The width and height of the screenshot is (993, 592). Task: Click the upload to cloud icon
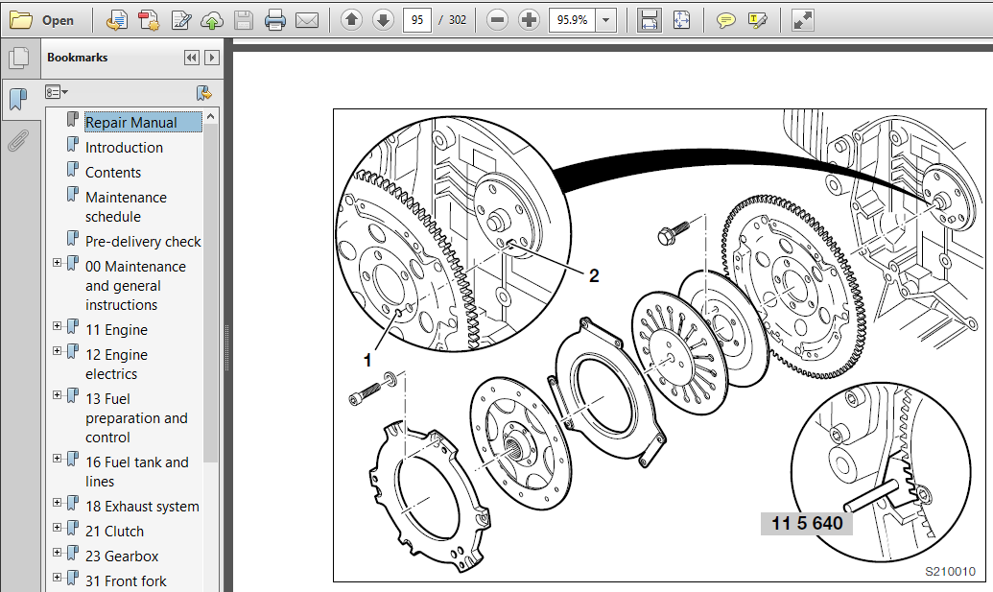tap(212, 20)
